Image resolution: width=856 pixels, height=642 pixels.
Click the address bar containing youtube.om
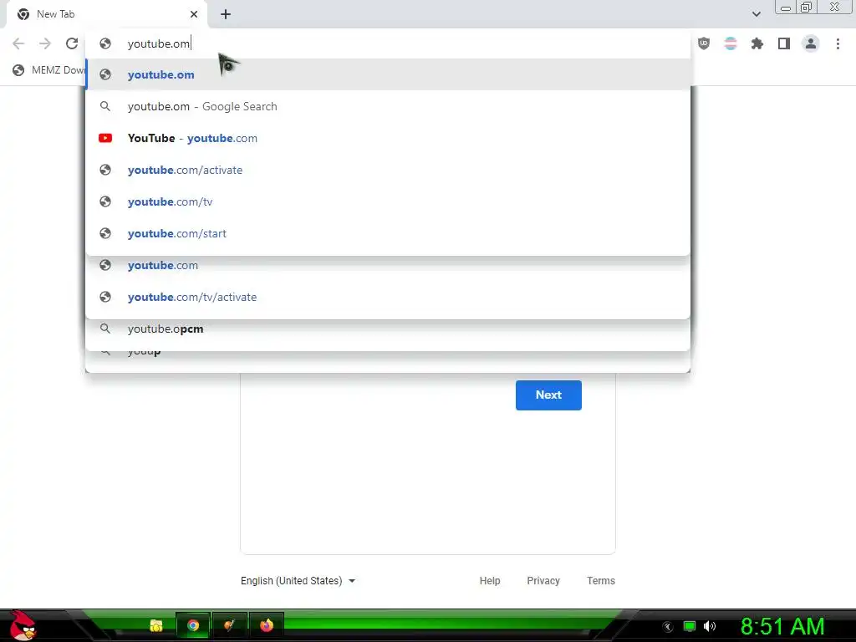coord(388,43)
